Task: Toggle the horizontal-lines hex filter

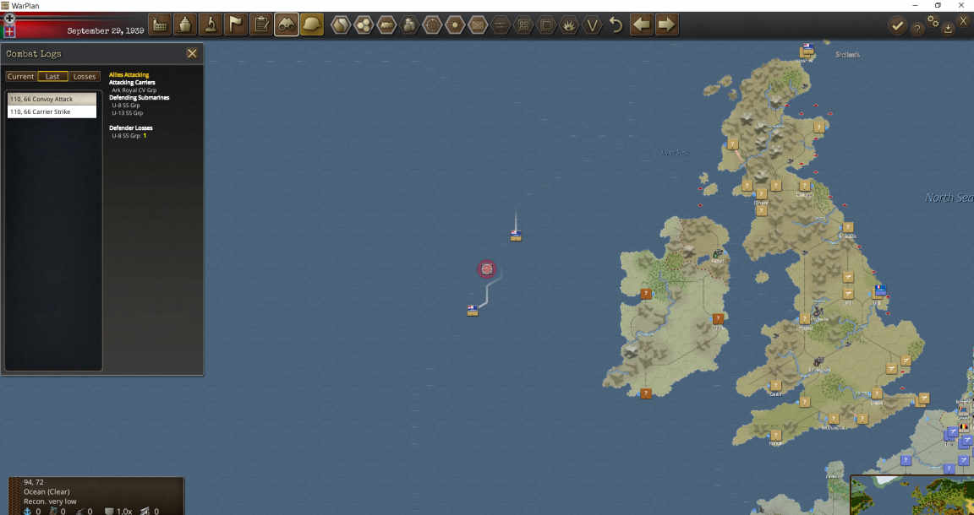Action: click(501, 25)
